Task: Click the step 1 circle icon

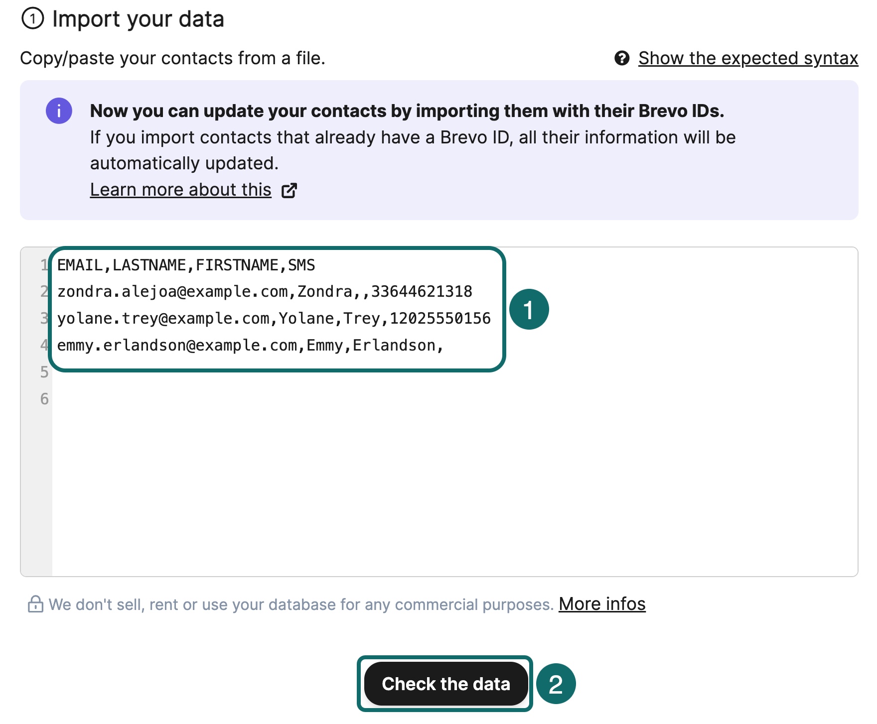Action: pos(33,19)
